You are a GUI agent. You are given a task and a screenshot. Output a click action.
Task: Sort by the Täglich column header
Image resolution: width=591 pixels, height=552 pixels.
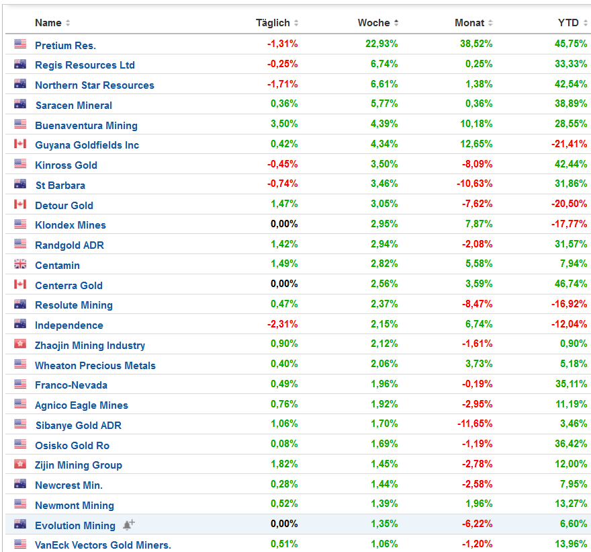point(273,23)
